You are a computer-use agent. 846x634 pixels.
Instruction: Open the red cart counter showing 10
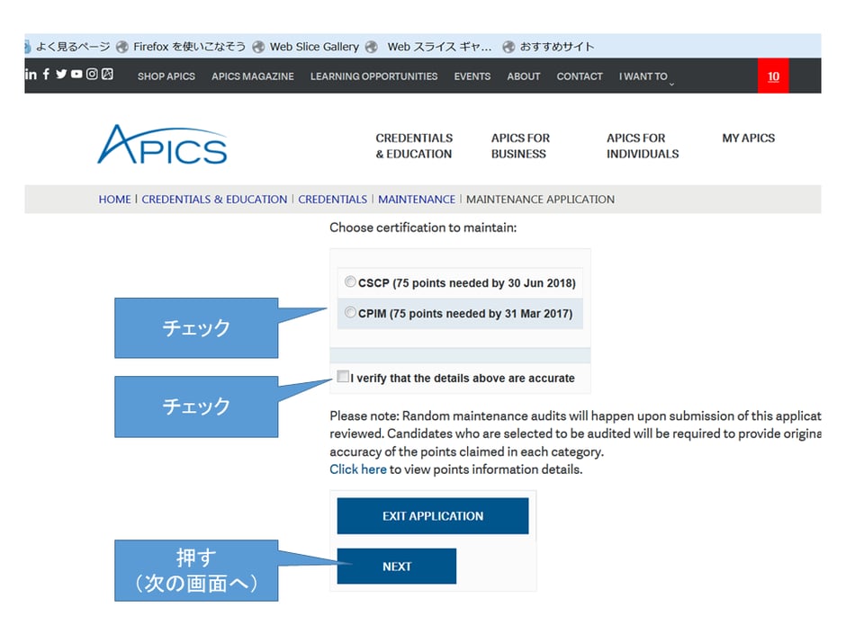[x=773, y=76]
